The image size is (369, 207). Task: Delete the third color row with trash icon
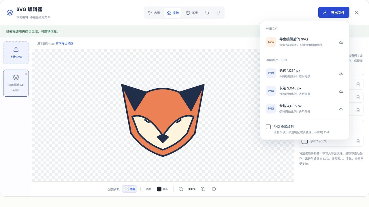point(358,110)
